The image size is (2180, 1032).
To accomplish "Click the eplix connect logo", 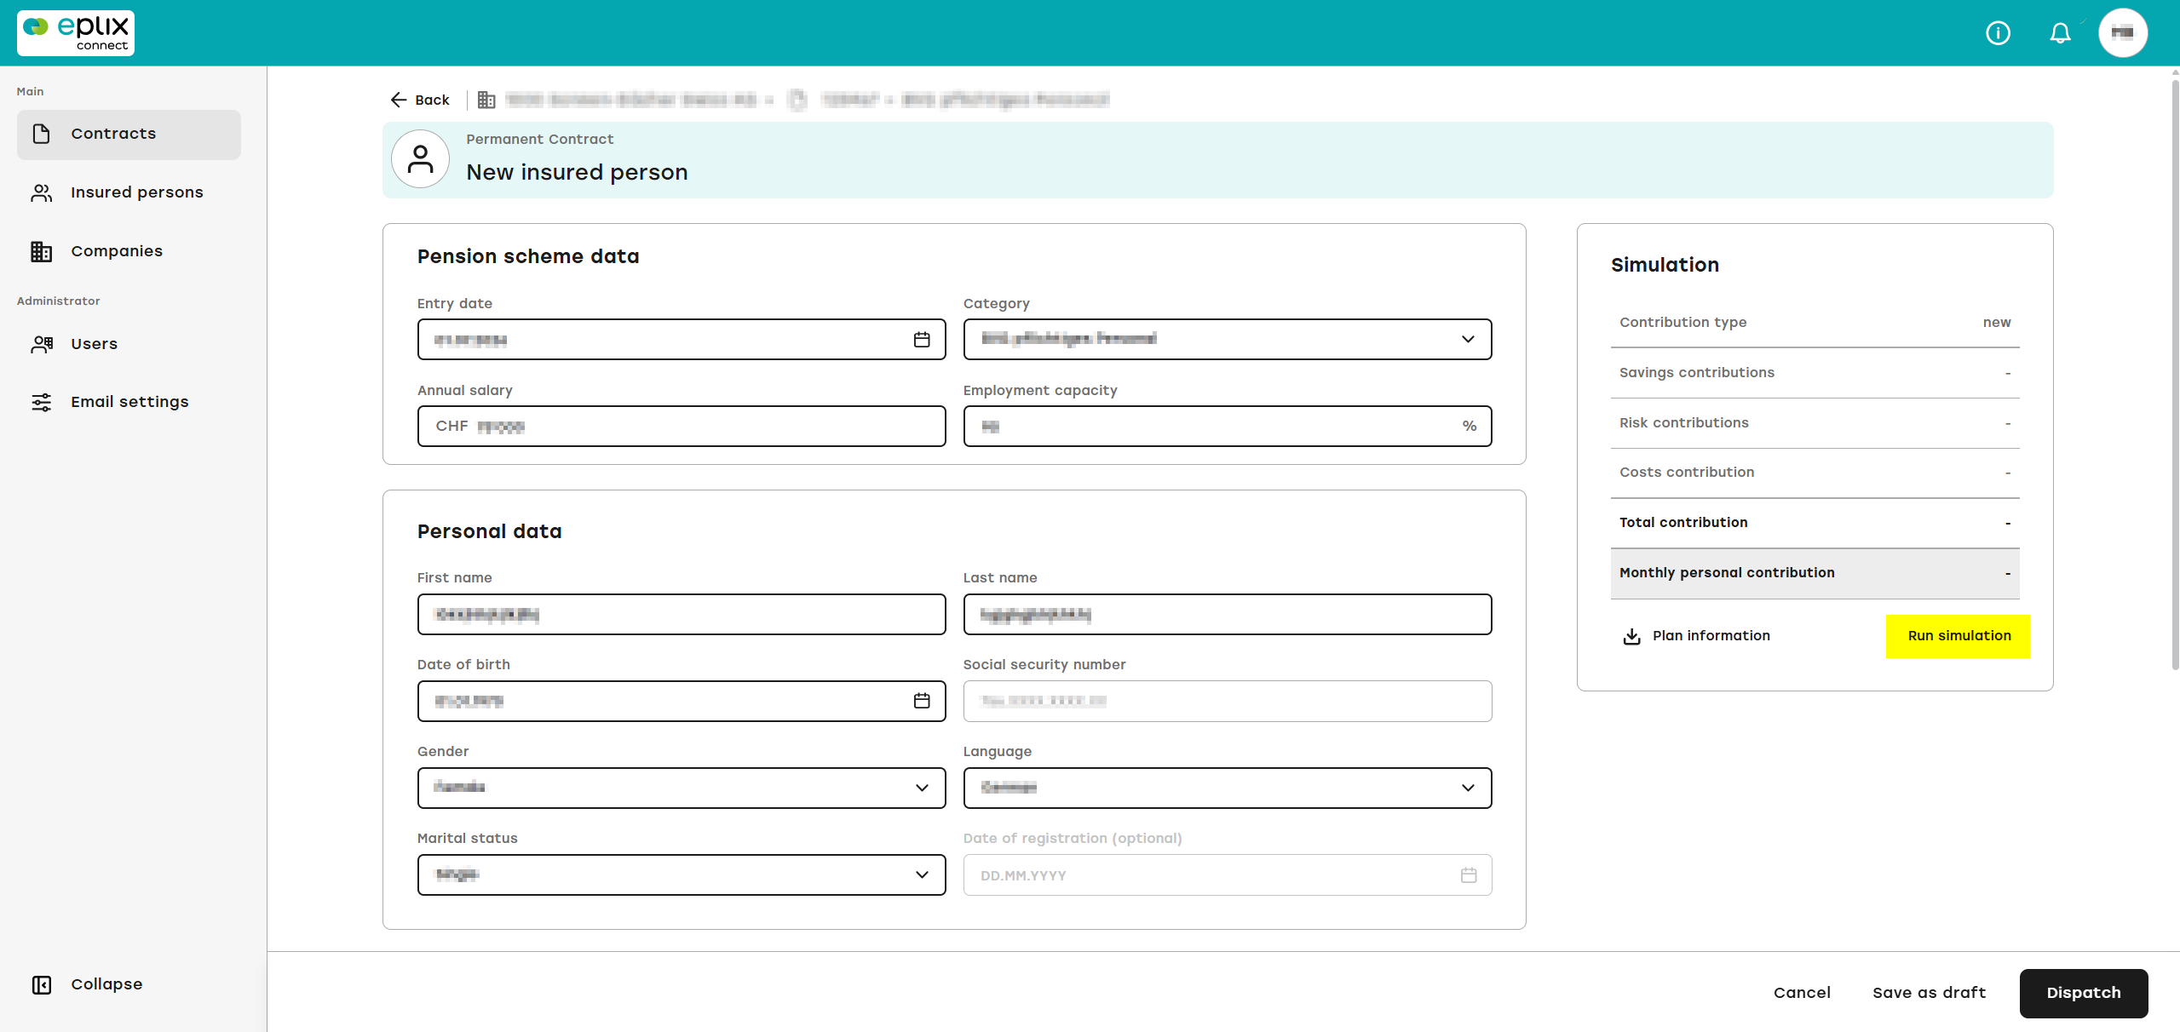I will pos(76,33).
